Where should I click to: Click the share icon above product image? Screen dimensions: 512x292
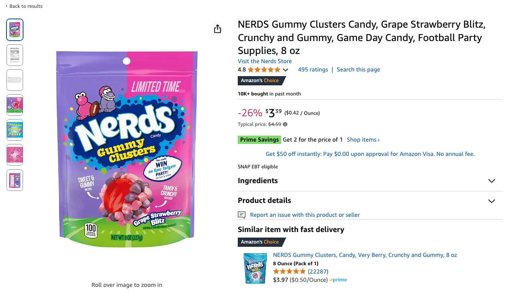point(217,29)
